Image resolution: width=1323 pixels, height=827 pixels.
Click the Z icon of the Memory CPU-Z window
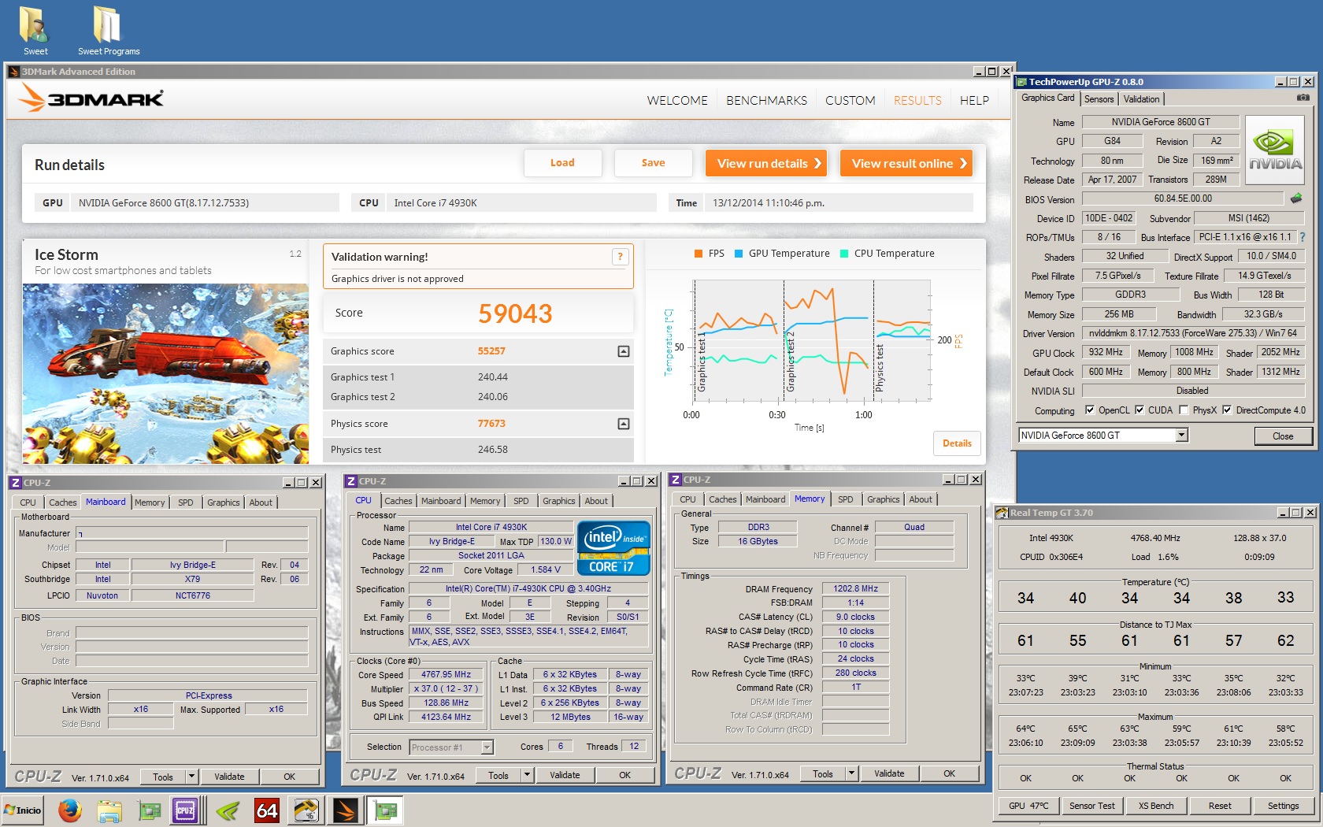tap(676, 480)
